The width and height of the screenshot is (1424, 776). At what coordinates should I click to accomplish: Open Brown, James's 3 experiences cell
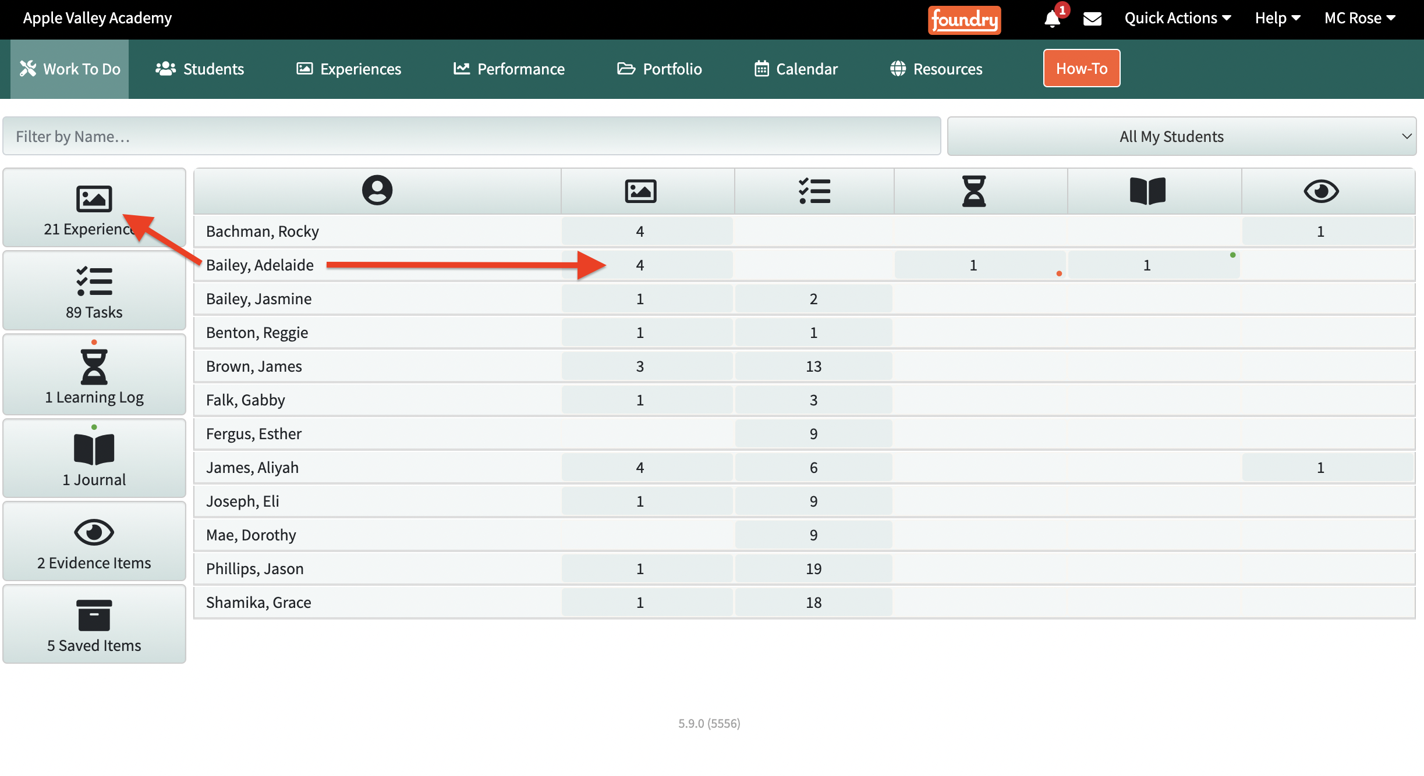(x=647, y=366)
